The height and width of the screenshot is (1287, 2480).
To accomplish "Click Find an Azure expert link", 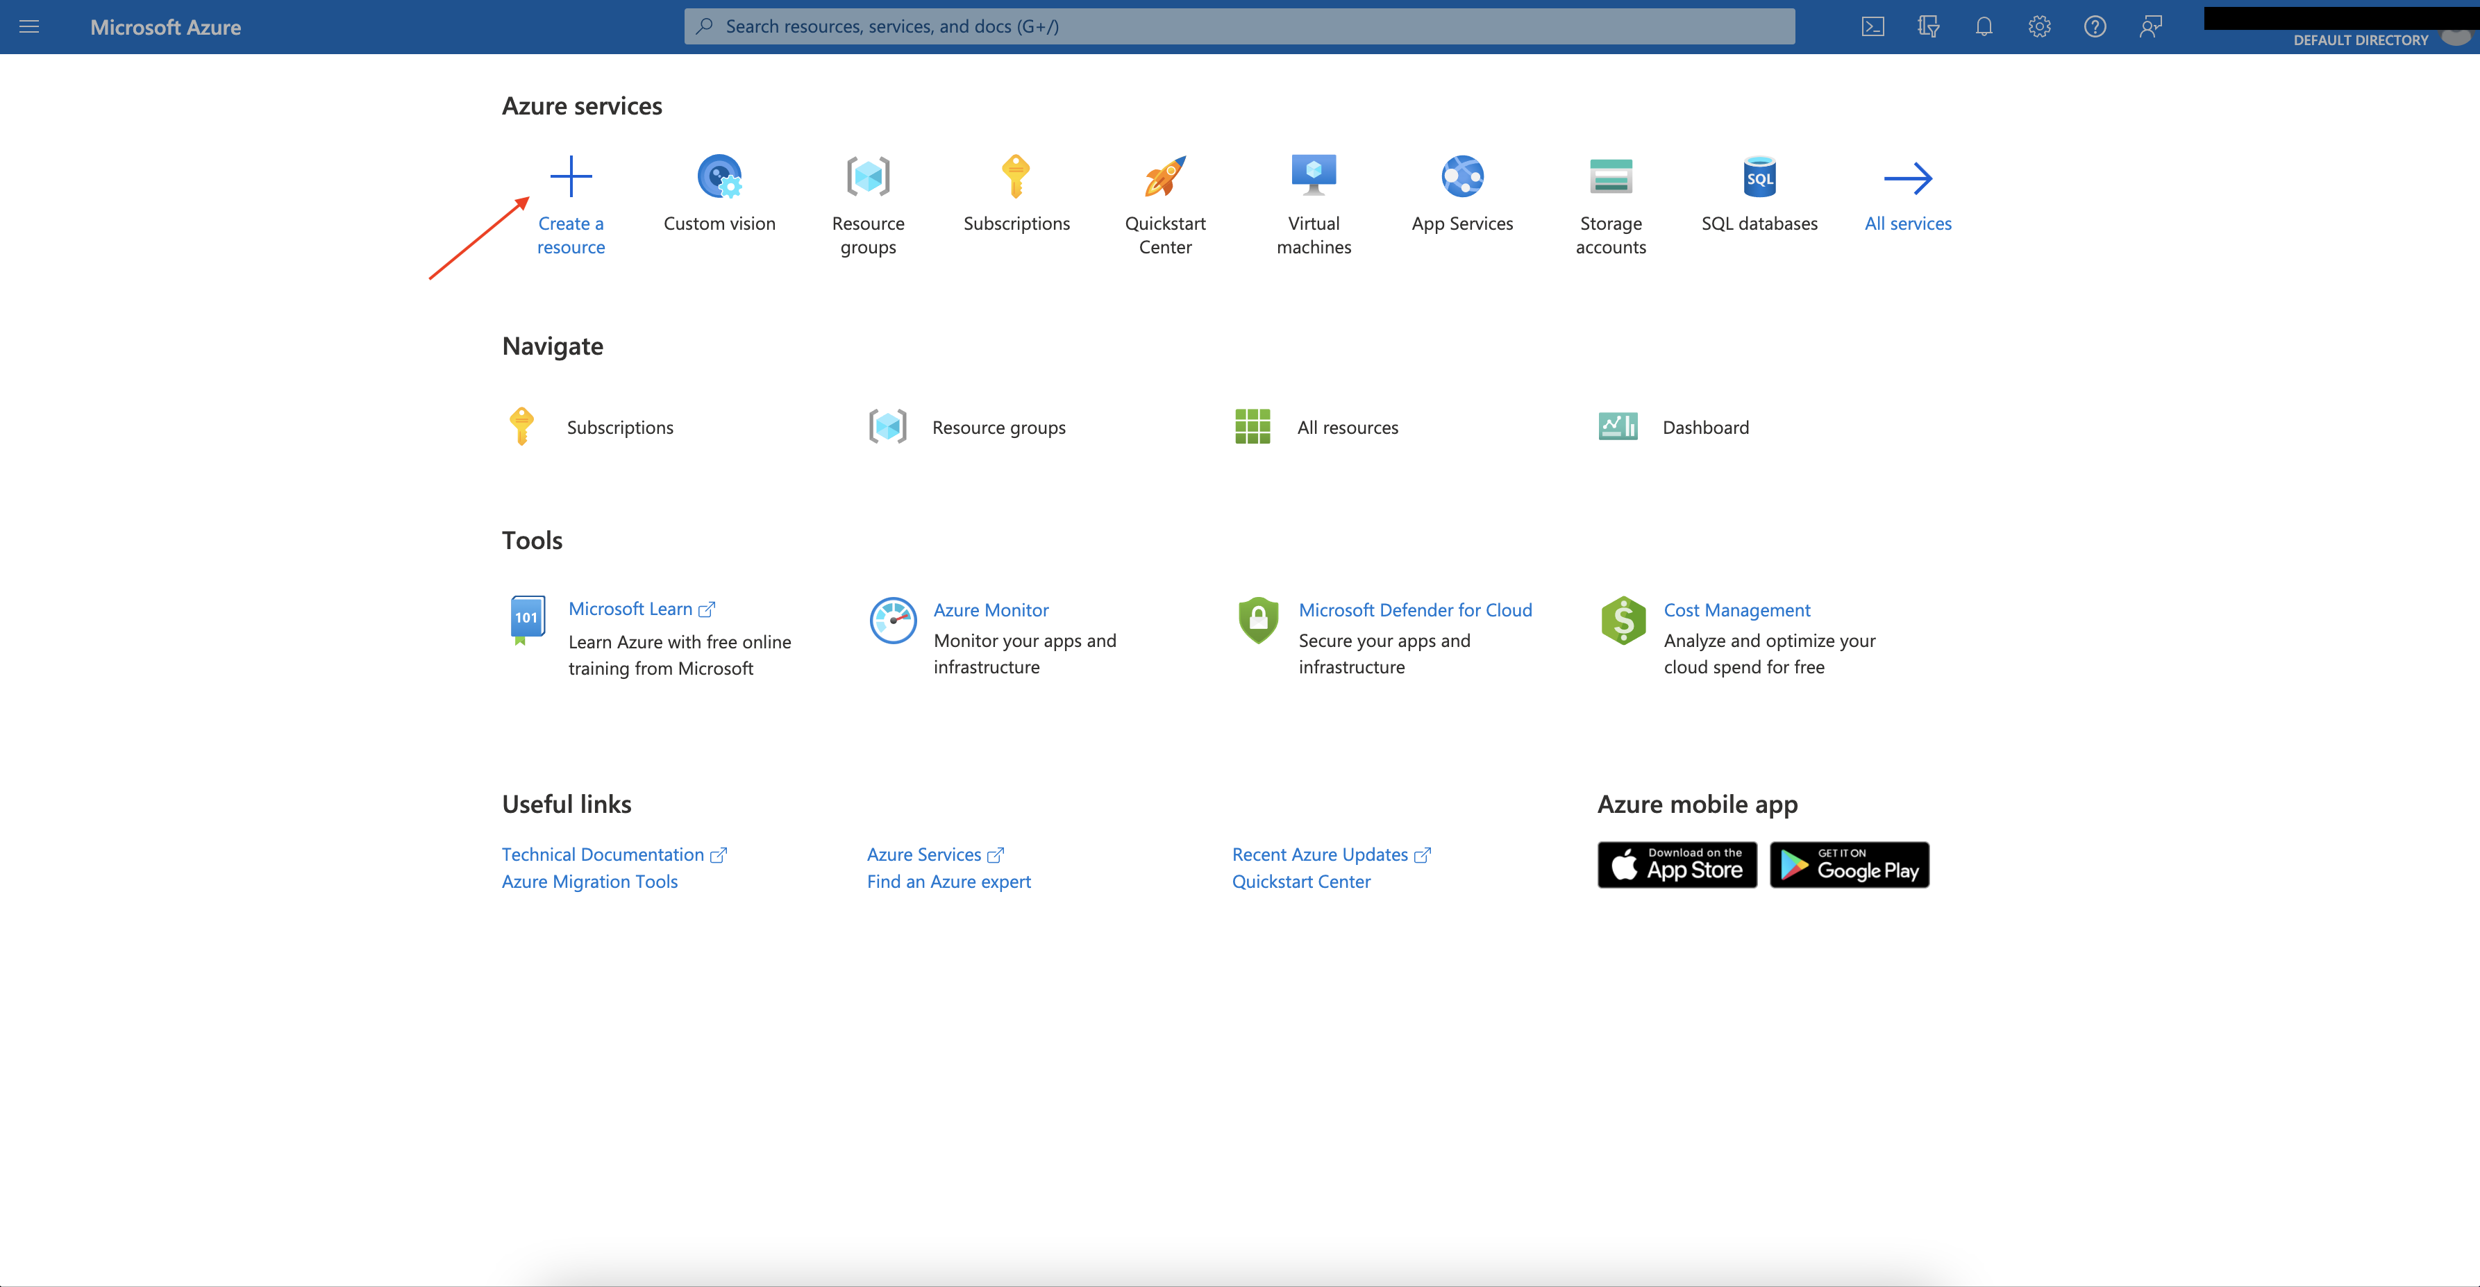I will (x=948, y=882).
